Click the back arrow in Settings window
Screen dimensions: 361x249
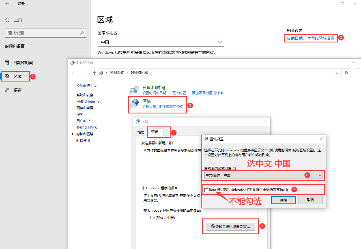(7, 4)
